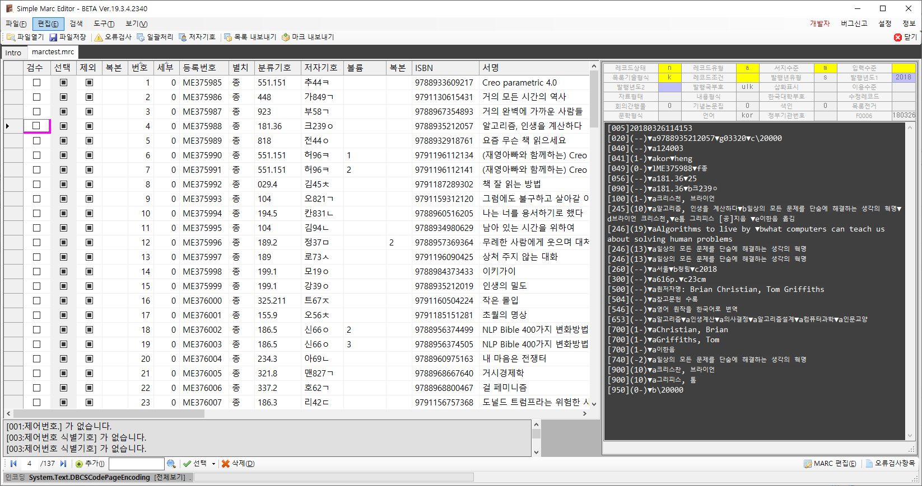Open 개발자 developer info
The width and height of the screenshot is (922, 486).
[819, 23]
